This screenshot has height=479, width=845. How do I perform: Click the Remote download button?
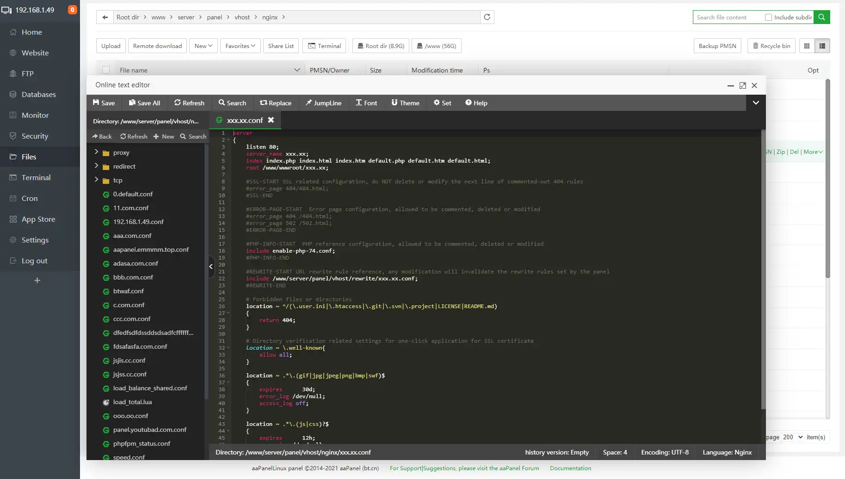[x=157, y=46]
